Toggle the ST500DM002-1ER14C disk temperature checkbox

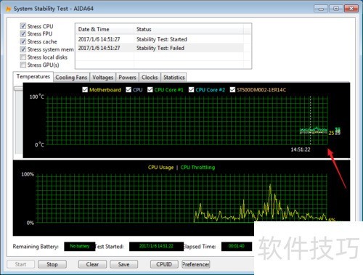232,90
